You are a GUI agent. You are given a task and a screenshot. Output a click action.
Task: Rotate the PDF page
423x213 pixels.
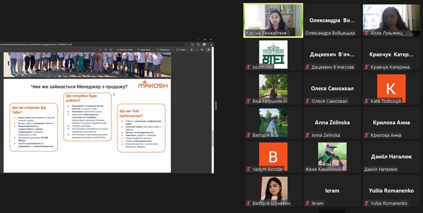[x=106, y=50]
